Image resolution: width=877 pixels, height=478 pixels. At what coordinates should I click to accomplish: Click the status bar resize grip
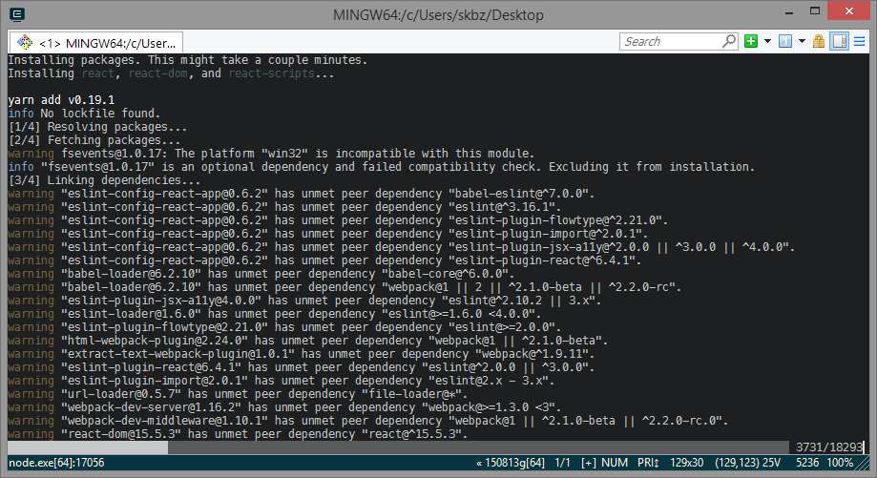864,463
